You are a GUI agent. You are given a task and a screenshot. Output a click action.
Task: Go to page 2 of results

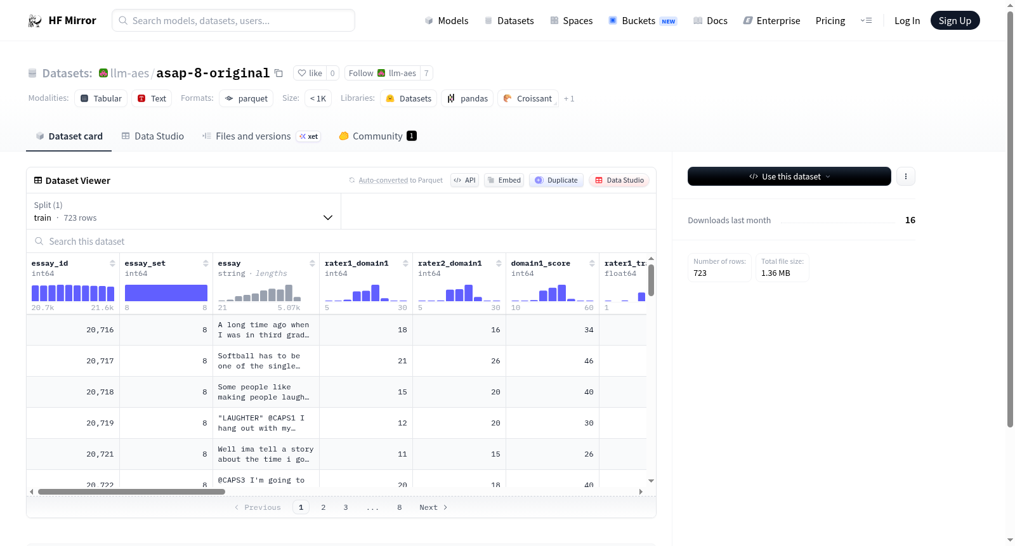click(x=324, y=507)
